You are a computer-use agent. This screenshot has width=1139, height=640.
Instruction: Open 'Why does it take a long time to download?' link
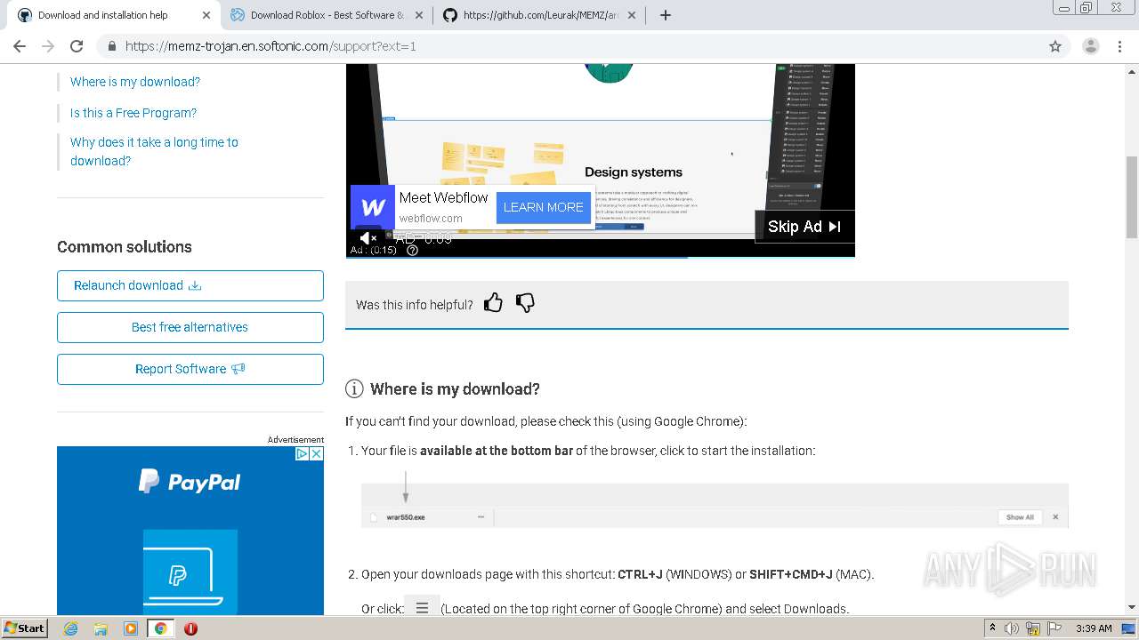tap(154, 151)
